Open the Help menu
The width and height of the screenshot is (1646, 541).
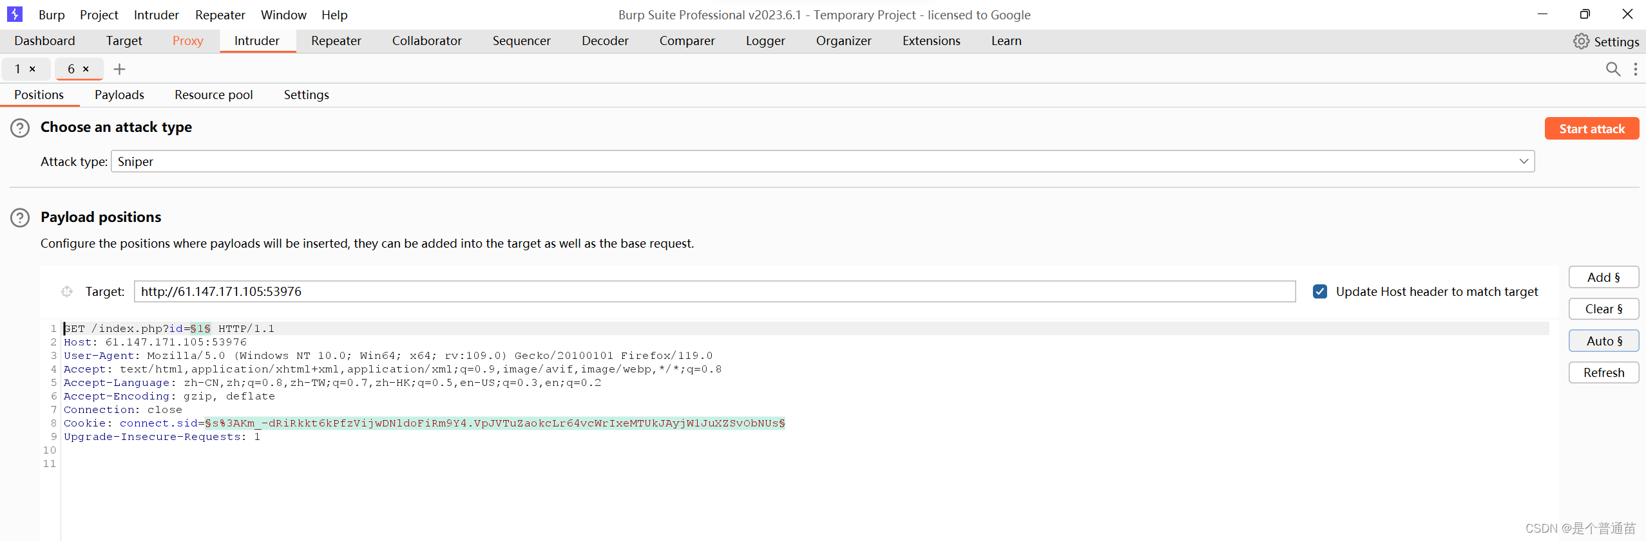pyautogui.click(x=334, y=15)
